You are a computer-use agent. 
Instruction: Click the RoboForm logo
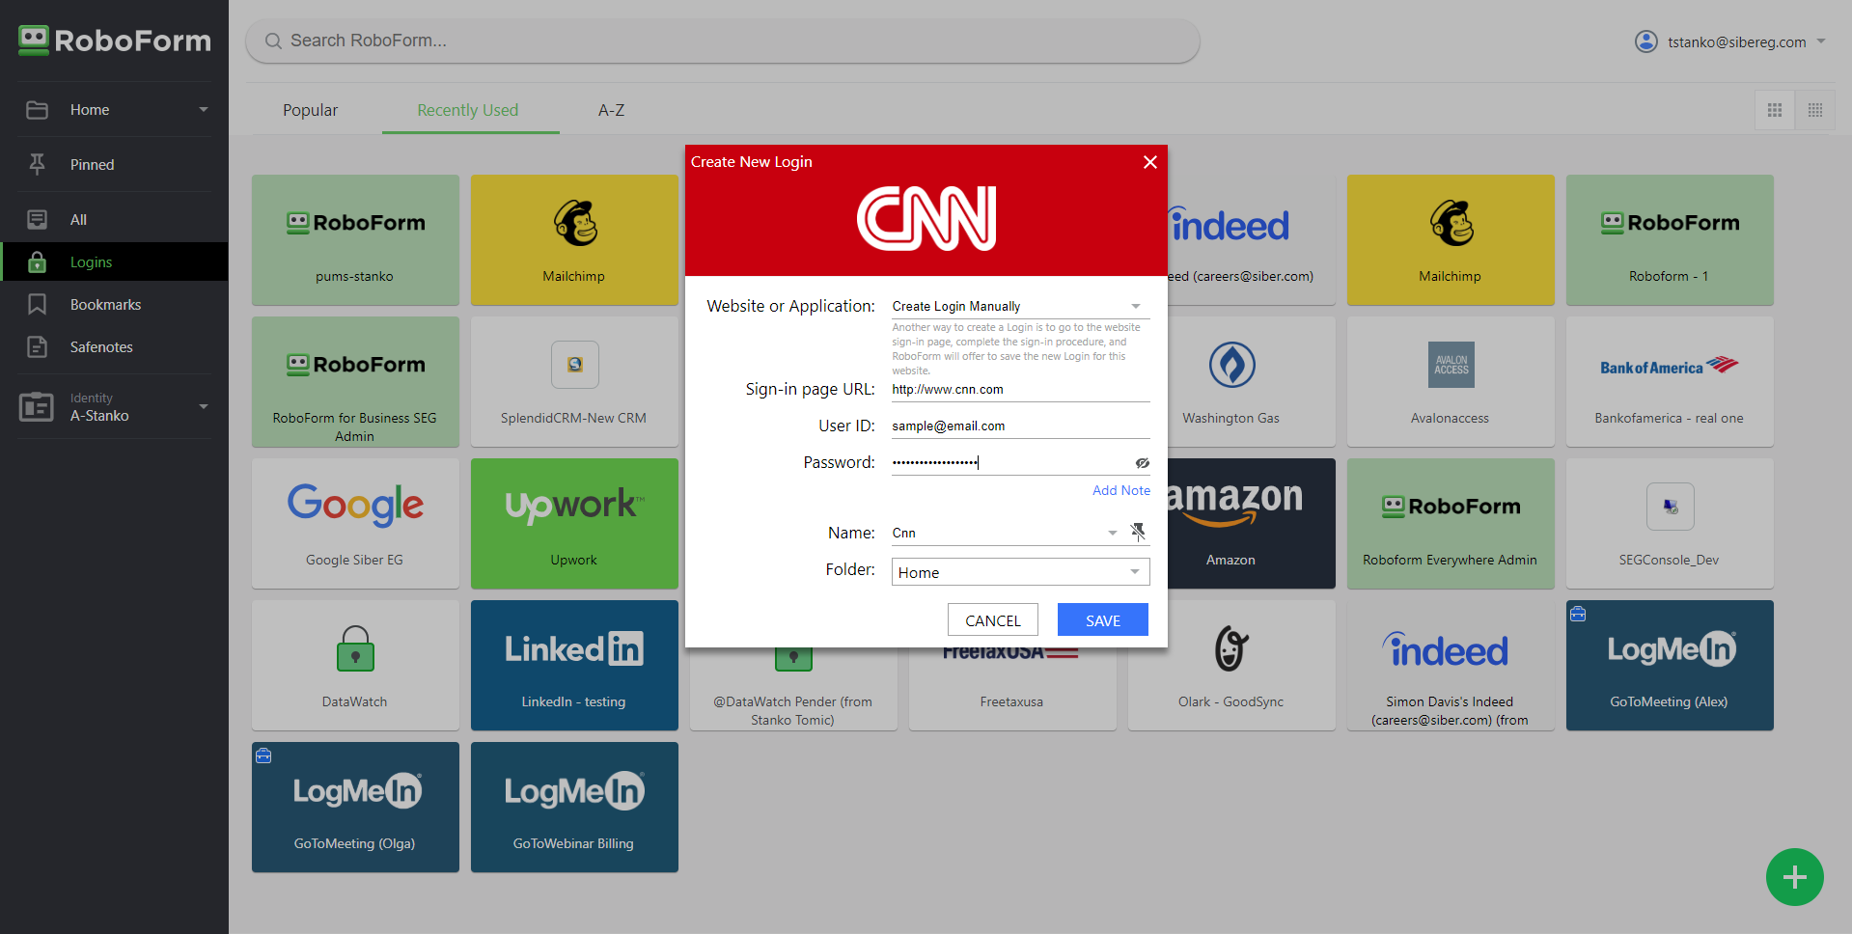coord(114,41)
